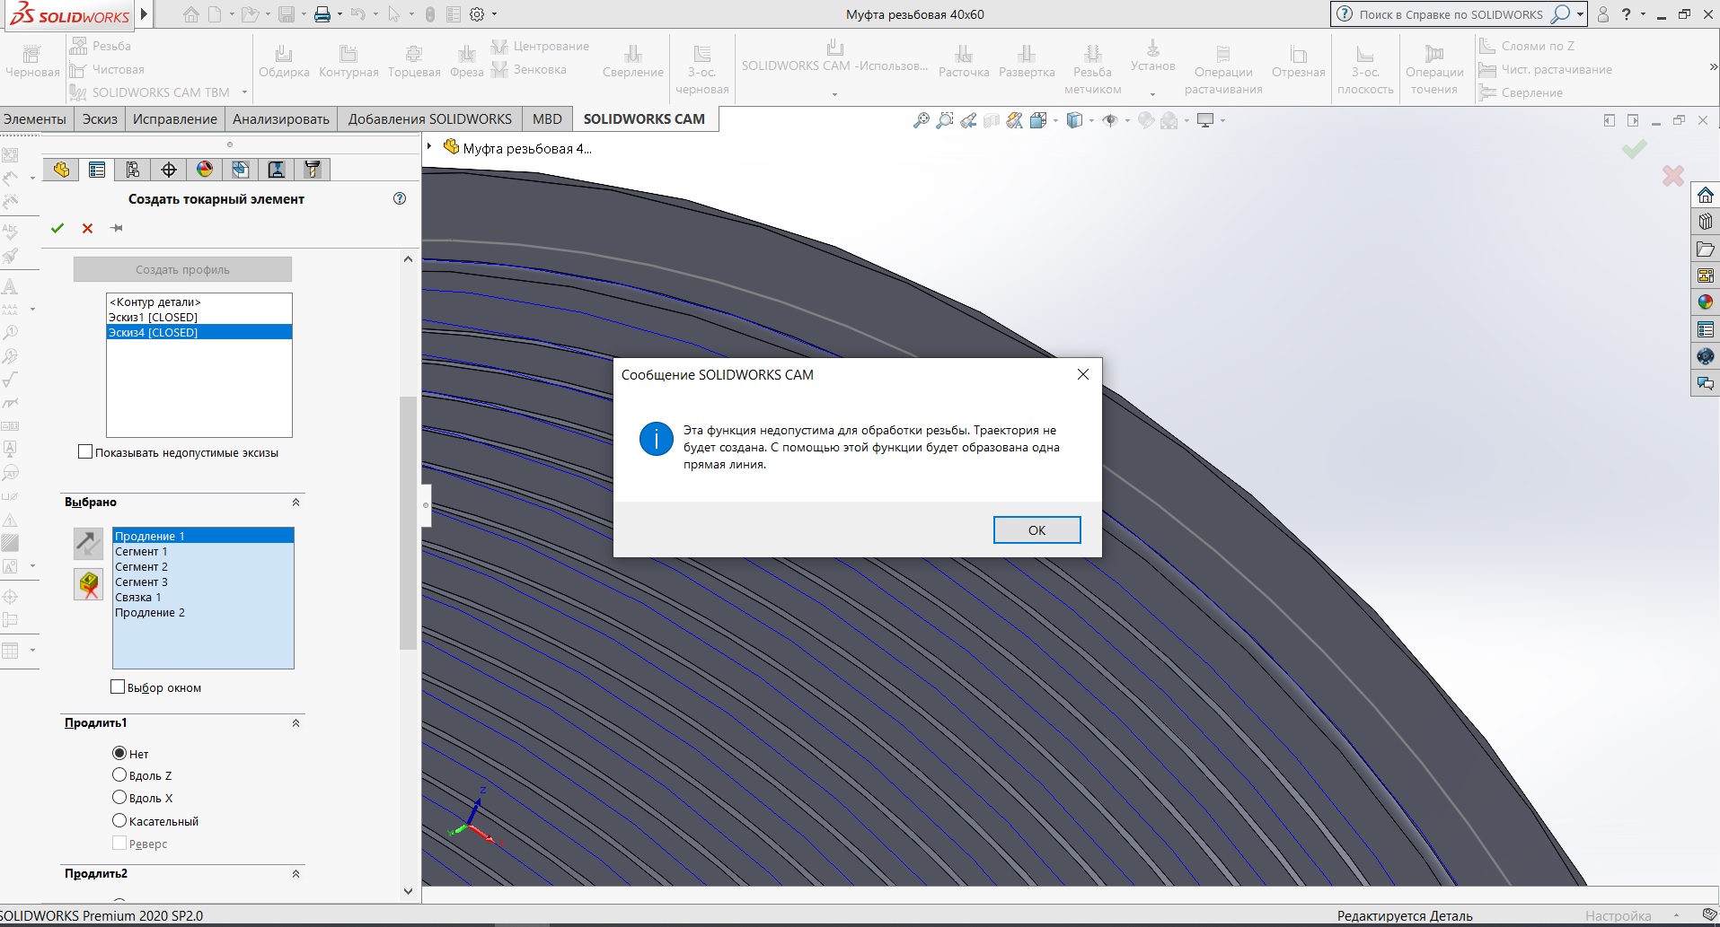Click OK in the SOLIDWORKS CAM message

[x=1036, y=530]
